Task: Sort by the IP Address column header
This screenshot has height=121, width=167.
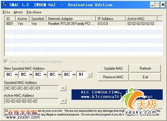Action: [111, 19]
